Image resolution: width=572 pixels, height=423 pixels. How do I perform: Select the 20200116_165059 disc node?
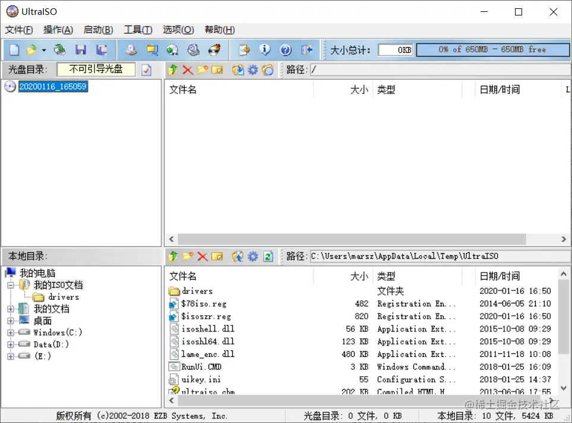click(53, 87)
